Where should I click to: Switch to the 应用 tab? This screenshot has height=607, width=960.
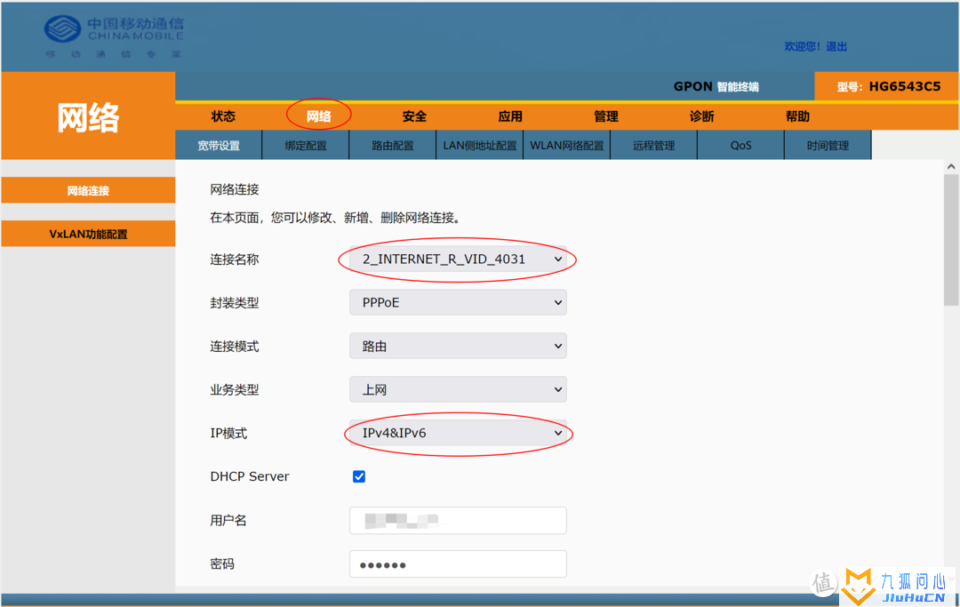tap(510, 116)
